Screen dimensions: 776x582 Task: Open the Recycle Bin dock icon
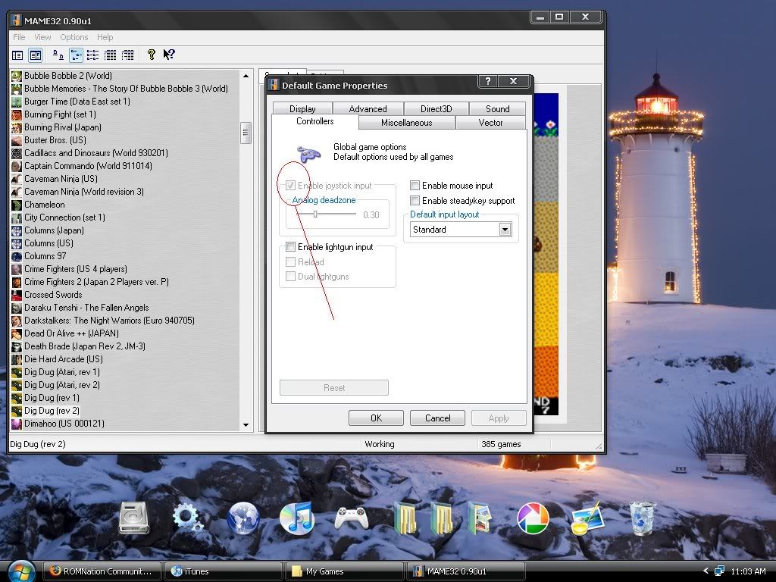pyautogui.click(x=643, y=518)
